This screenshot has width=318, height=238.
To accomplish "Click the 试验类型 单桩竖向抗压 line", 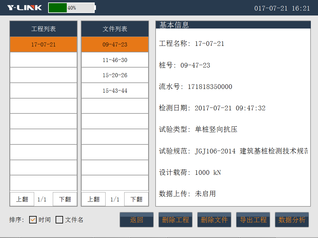I will tap(198, 129).
